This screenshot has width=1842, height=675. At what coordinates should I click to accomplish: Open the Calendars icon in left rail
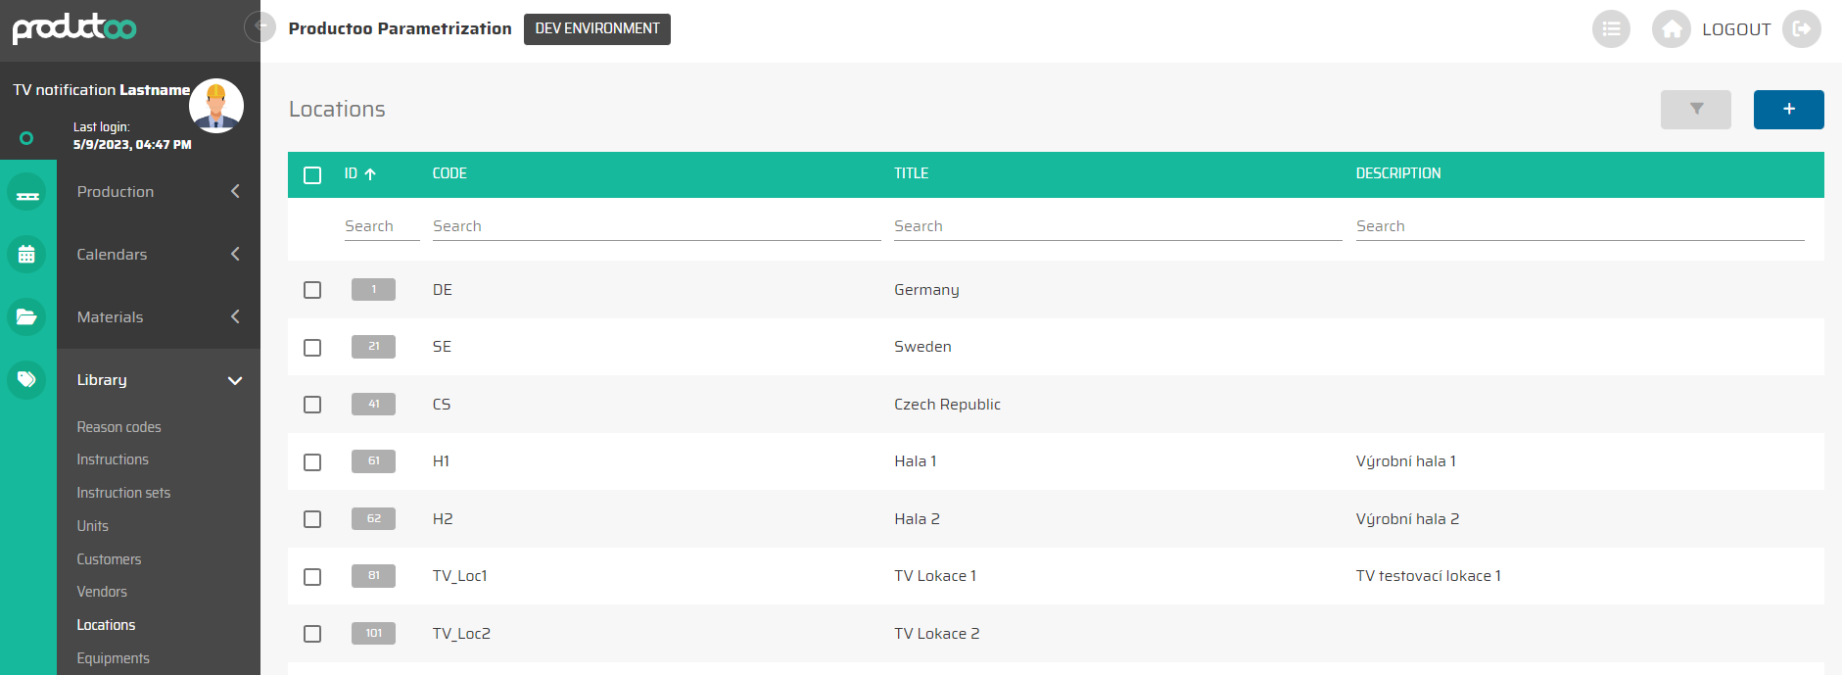tap(26, 255)
